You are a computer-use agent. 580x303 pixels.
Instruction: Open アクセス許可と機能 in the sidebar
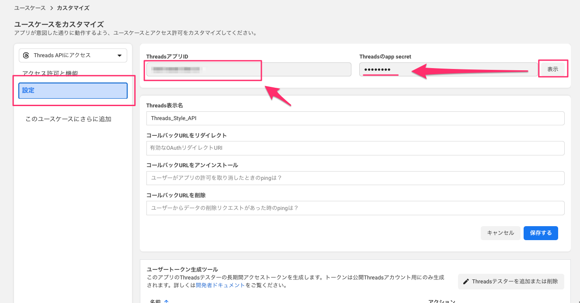click(50, 73)
